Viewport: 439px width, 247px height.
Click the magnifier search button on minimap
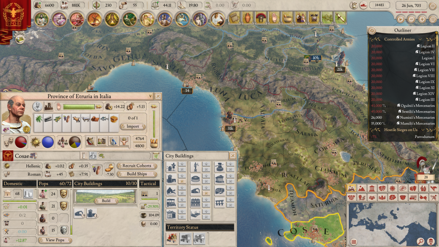click(x=420, y=242)
